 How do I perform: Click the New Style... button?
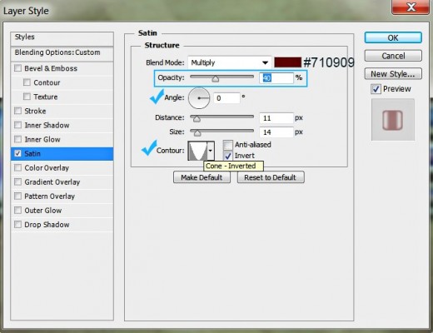(393, 74)
